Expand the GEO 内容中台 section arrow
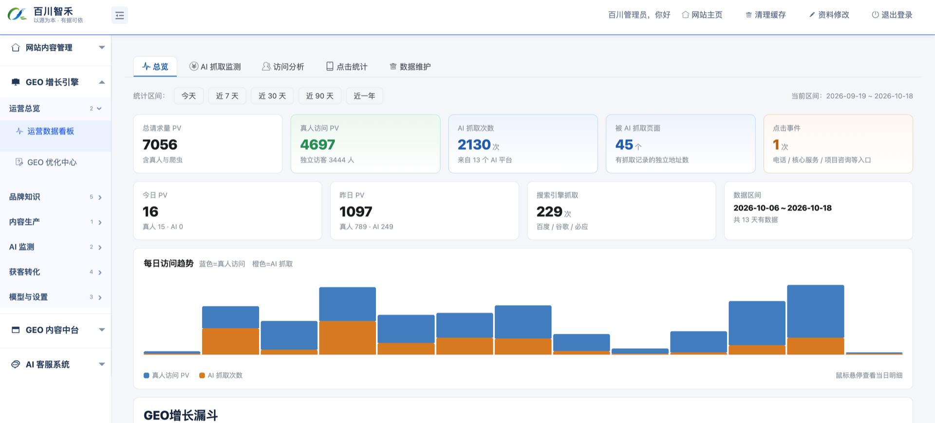The width and height of the screenshot is (935, 423). (x=102, y=330)
